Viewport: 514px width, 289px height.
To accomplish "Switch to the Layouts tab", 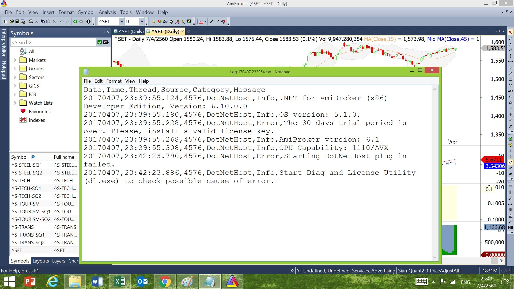I will tap(41, 261).
